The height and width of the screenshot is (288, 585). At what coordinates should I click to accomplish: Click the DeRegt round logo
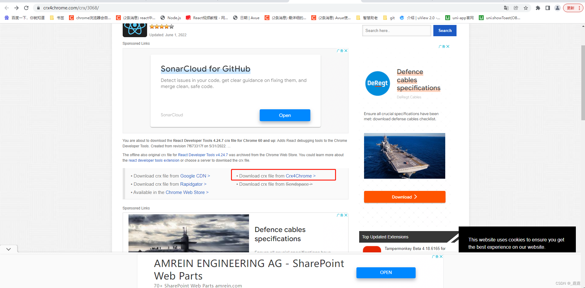[377, 83]
